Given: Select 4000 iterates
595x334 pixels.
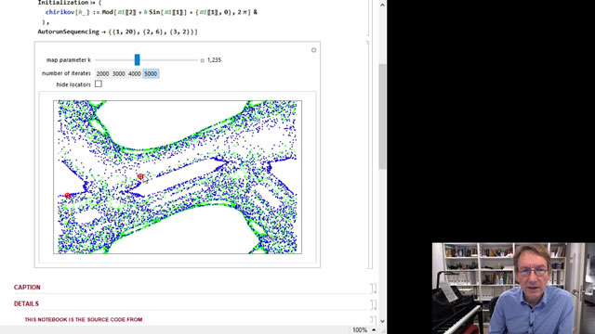Looking at the screenshot, I should pyautogui.click(x=134, y=74).
